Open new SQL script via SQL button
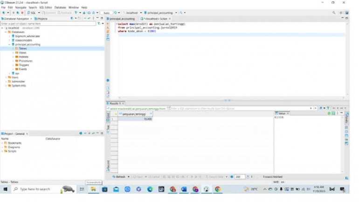Screen dimensions: 359x202 tap(32, 13)
